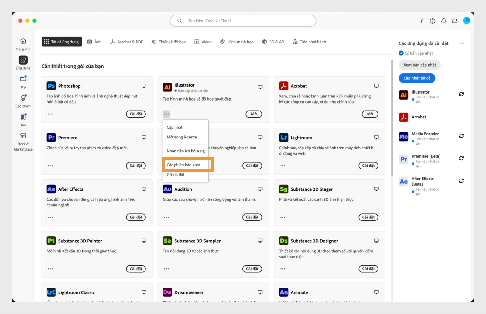Viewport: 486px width, 314px height.
Task: Click the apps list vertical scrollbar
Action: [x=392, y=118]
